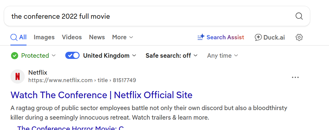The image size is (329, 130).
Task: Click the magnifying glass search button
Action: tap(299, 16)
